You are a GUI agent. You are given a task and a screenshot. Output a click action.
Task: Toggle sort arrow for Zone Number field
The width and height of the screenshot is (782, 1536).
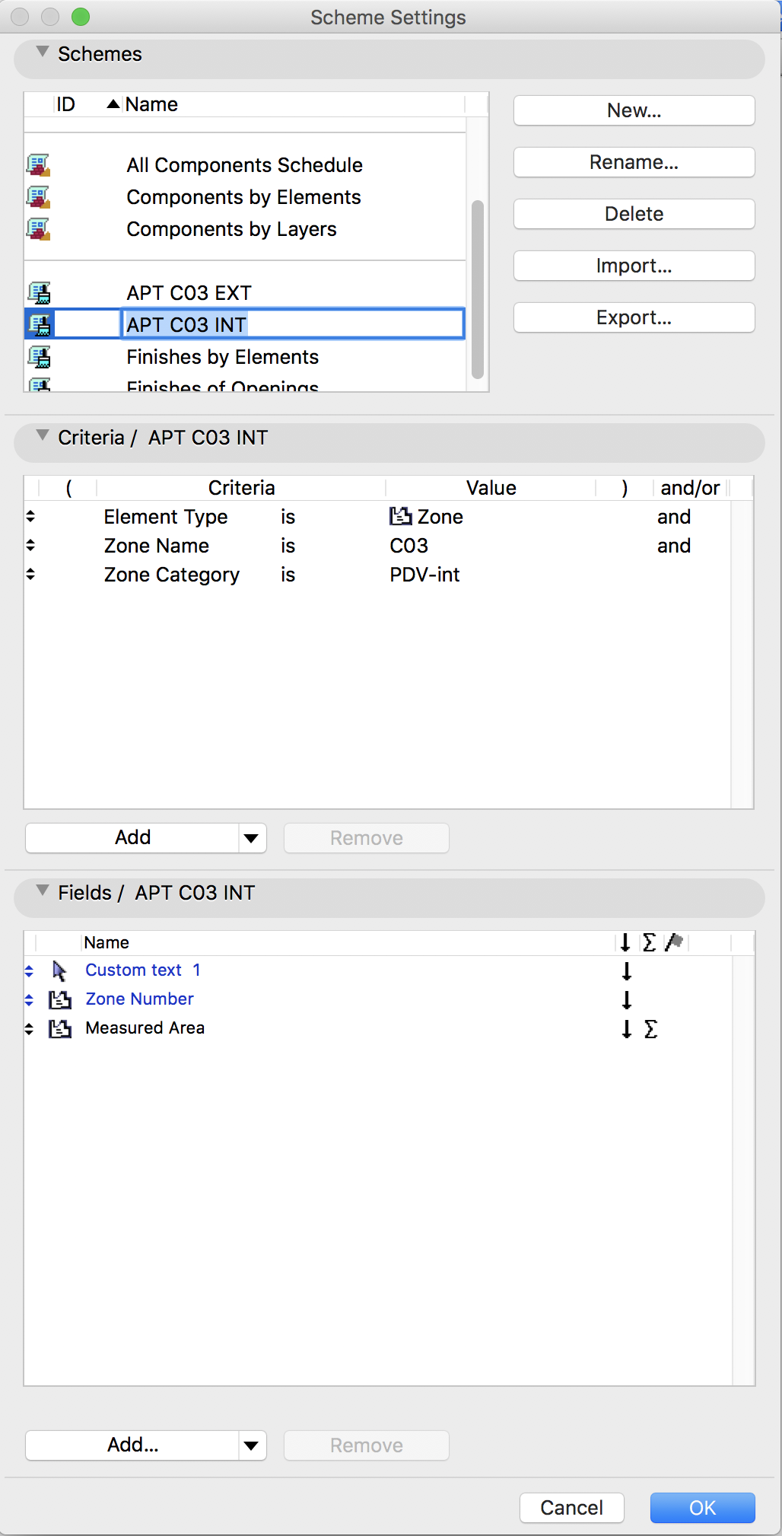[x=627, y=999]
